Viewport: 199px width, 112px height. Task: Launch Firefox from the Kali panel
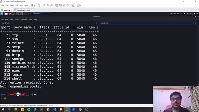(x=10, y=14)
